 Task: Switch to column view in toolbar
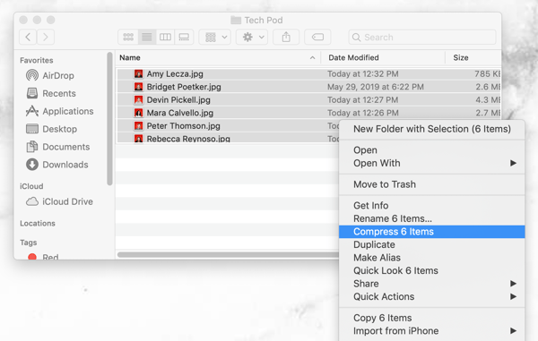(165, 37)
